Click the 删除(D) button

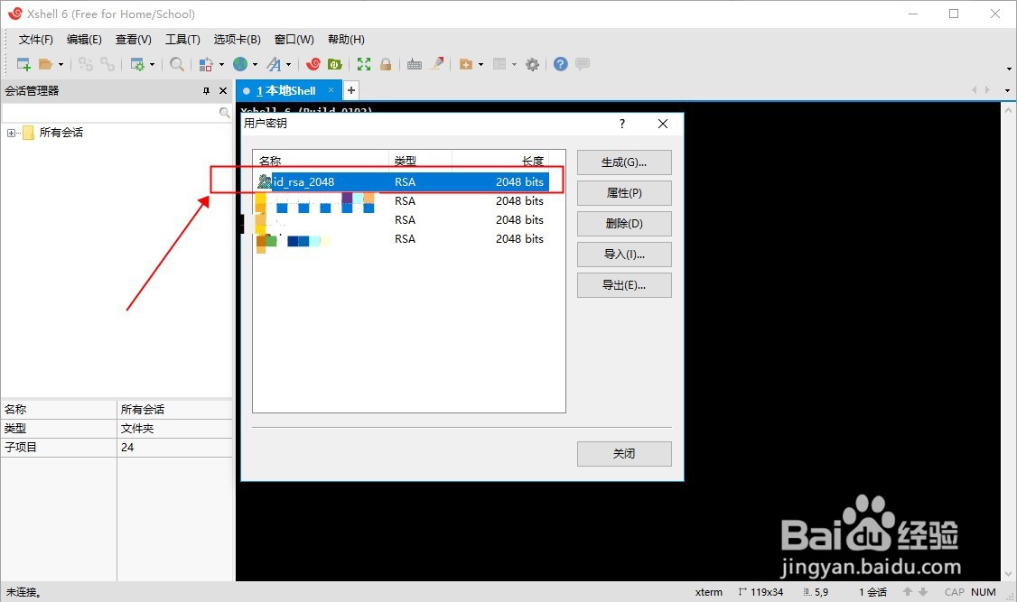tap(624, 224)
